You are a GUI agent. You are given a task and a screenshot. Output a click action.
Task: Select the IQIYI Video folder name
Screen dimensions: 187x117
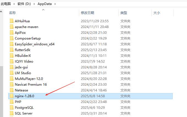click(x=24, y=62)
